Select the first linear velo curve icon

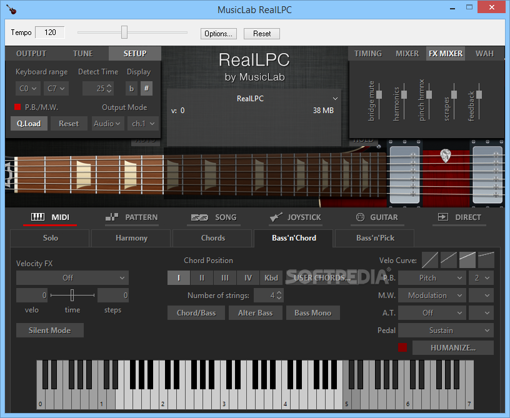coord(429,260)
